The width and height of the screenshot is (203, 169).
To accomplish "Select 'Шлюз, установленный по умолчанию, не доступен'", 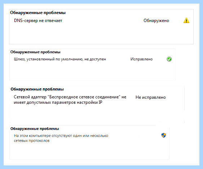I will 60,59.
